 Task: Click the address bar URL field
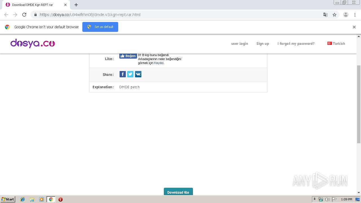pyautogui.click(x=180, y=15)
